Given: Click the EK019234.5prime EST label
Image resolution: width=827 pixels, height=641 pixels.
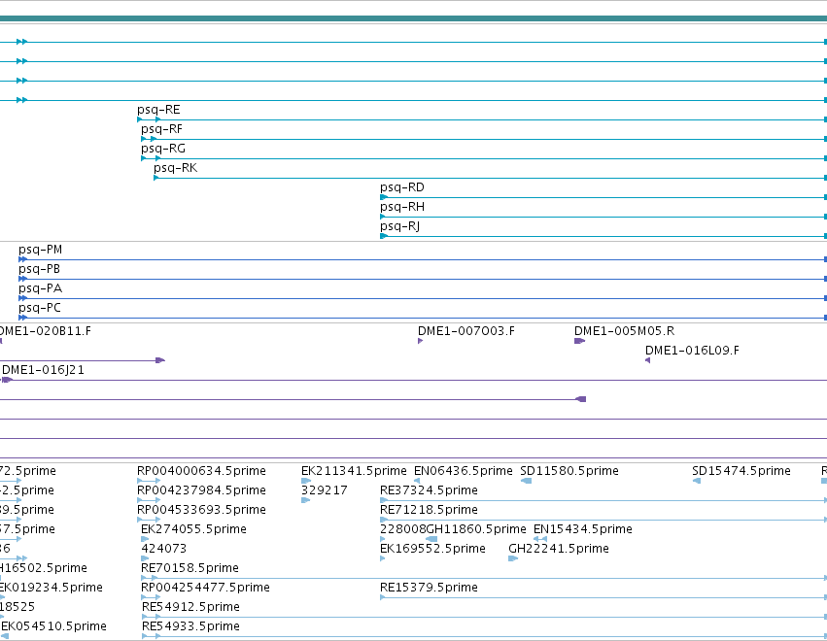Looking at the screenshot, I should (52, 588).
